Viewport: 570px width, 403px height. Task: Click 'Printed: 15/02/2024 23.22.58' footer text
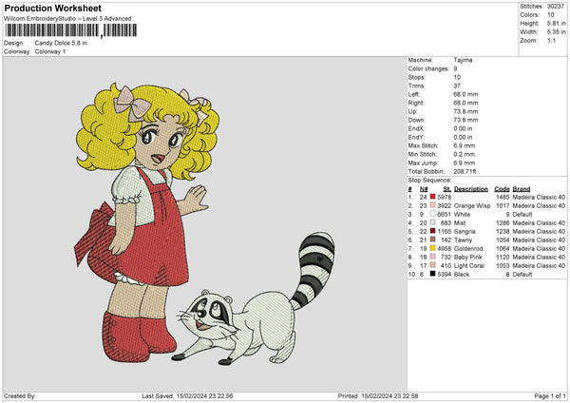(378, 395)
